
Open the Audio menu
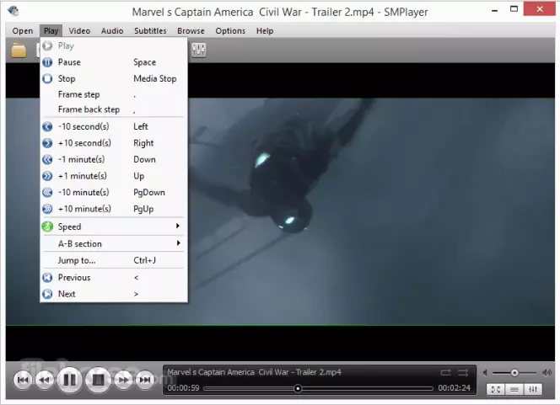112,31
